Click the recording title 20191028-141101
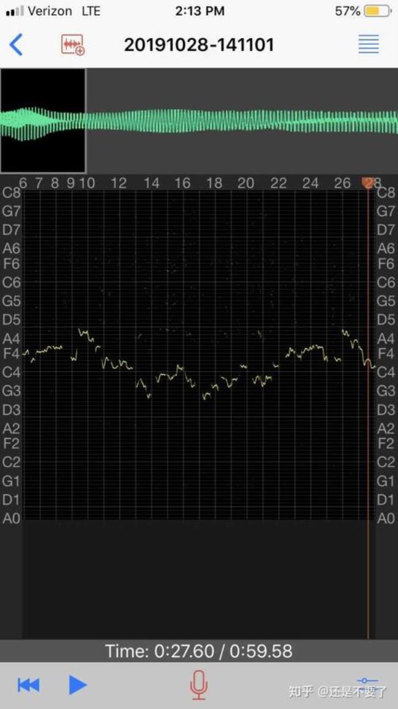Image resolution: width=398 pixels, height=709 pixels. tap(199, 45)
